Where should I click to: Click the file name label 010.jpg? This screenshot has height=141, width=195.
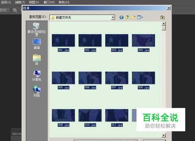[90, 125]
